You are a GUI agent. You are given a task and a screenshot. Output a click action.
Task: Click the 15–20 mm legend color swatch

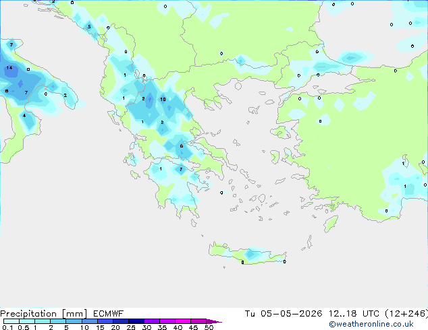pos(105,321)
